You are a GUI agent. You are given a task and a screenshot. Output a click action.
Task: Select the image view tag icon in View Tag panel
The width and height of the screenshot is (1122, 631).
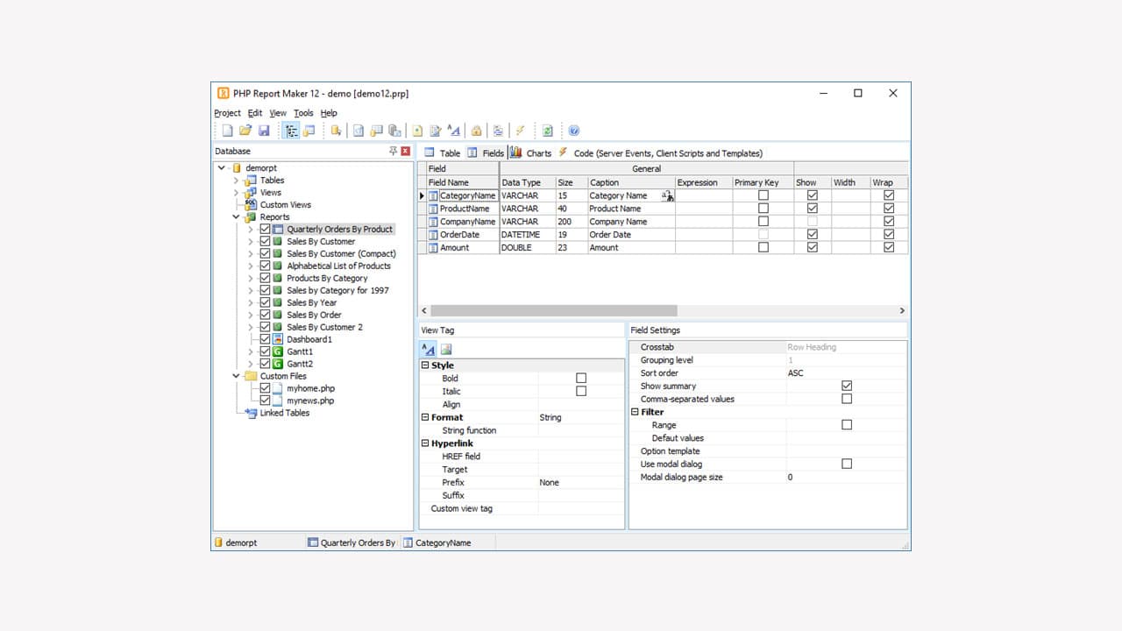(446, 348)
